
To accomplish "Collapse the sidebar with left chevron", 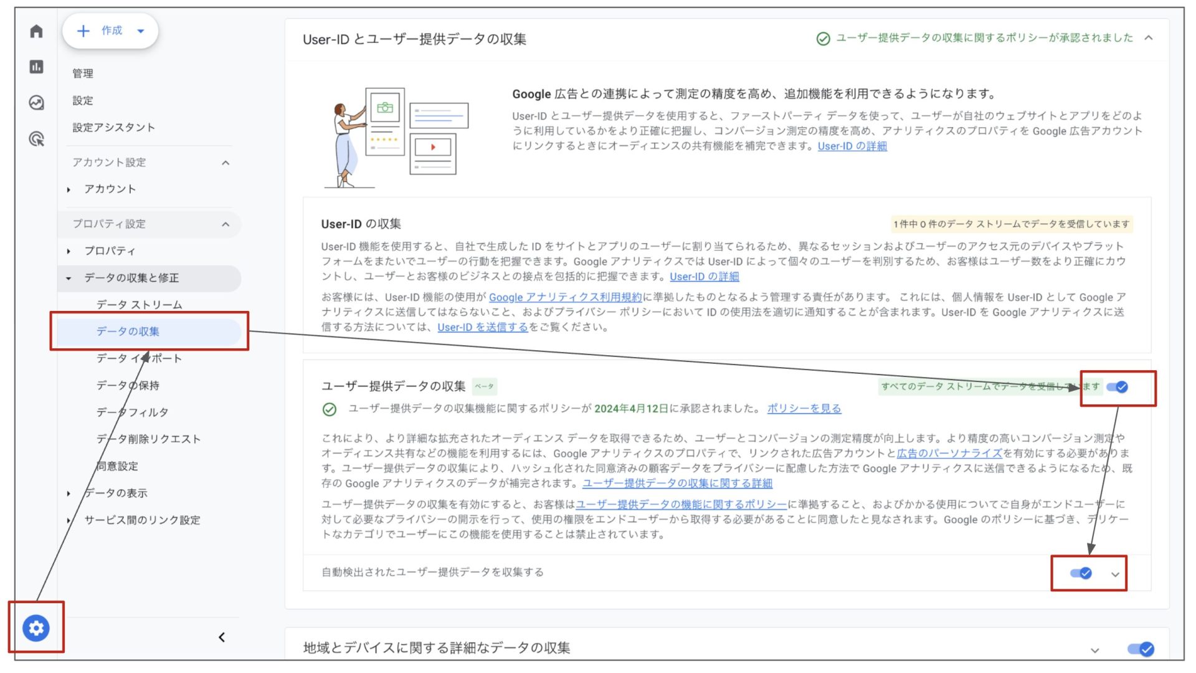I will [x=222, y=637].
